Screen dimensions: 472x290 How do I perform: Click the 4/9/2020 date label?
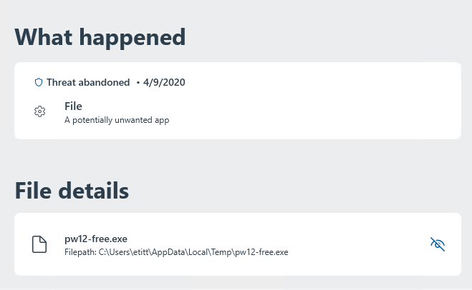(164, 82)
